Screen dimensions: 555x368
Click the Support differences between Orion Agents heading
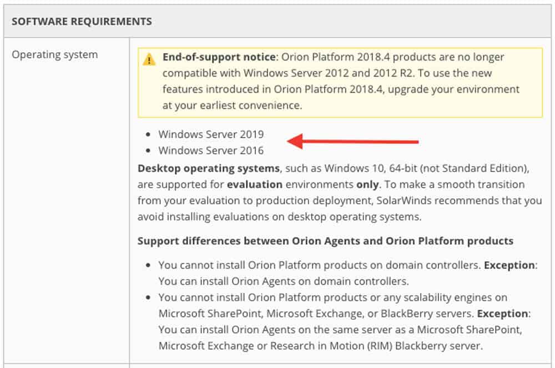coord(325,241)
